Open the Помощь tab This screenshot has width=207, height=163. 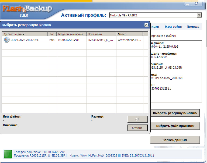pos(193,27)
